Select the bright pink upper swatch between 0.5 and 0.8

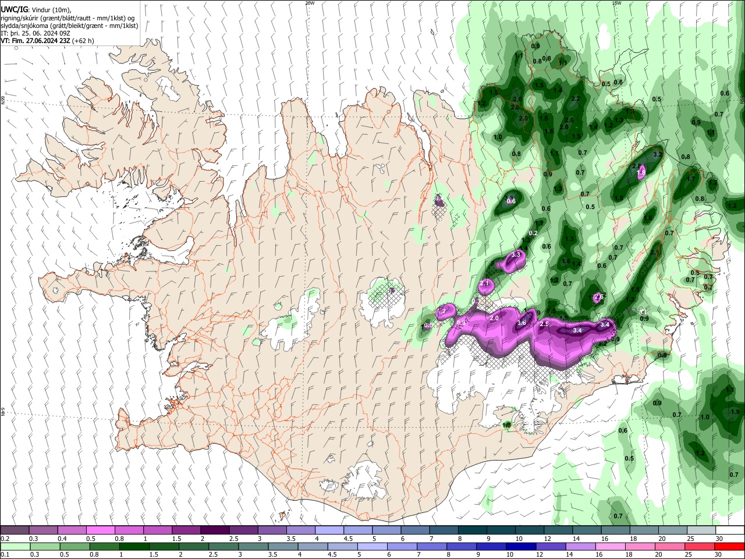coord(101,530)
